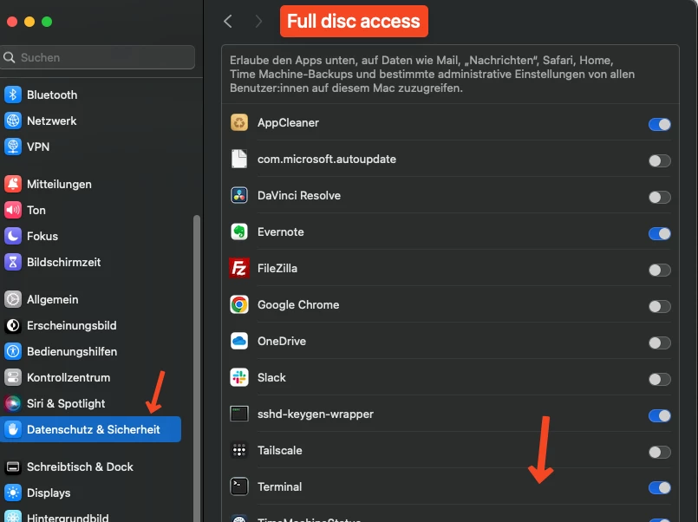
Task: Click the Kontrollzentrum icon
Action: 13,377
